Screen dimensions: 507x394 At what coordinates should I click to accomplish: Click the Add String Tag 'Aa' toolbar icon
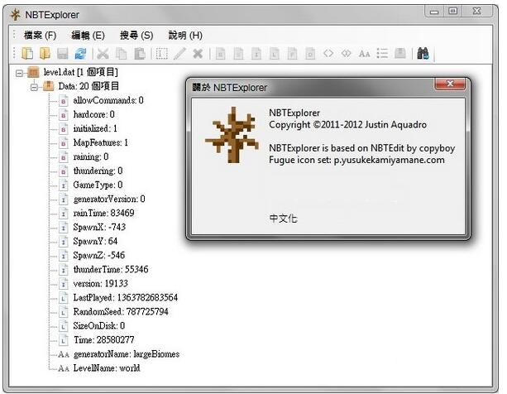(x=364, y=54)
